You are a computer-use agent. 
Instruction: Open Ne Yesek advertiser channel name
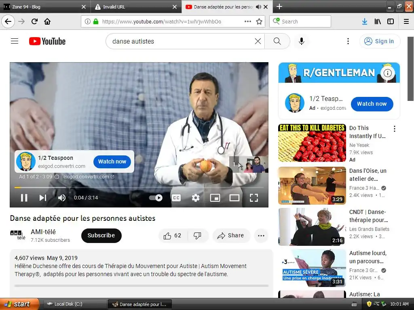tap(359, 145)
